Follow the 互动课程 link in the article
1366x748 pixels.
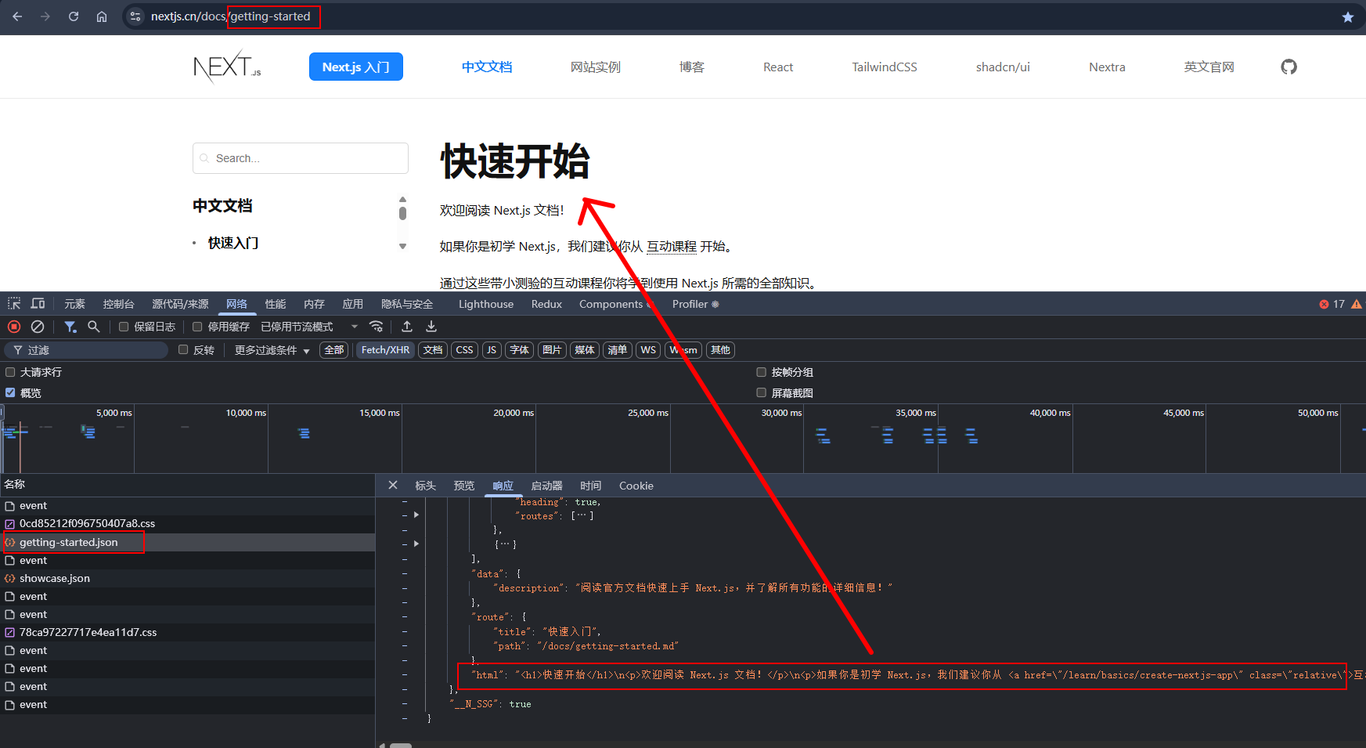672,247
